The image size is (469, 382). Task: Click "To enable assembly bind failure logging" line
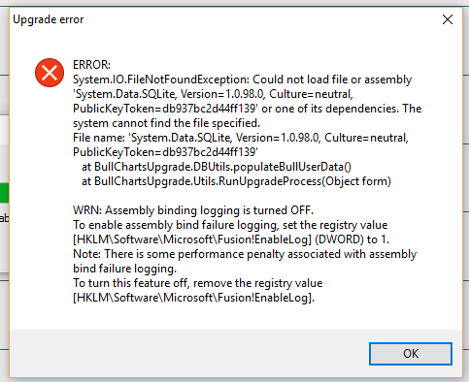tap(230, 225)
